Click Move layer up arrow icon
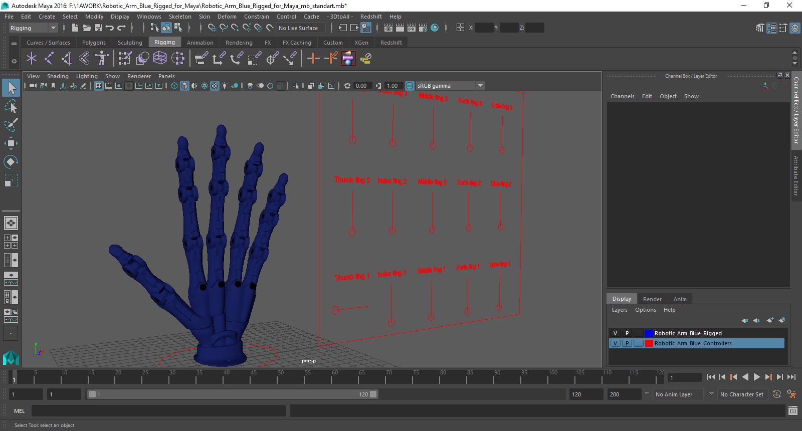The image size is (802, 431). tap(745, 320)
